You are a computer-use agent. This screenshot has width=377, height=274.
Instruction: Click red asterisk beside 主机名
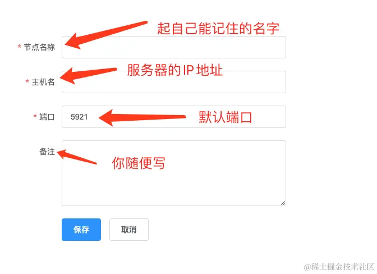[27, 81]
